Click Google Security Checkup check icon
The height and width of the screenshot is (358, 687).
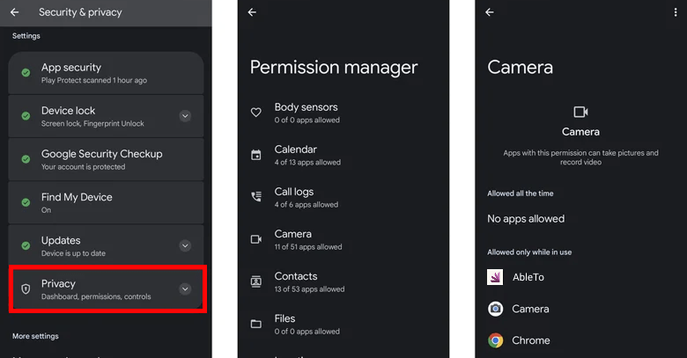pos(26,159)
